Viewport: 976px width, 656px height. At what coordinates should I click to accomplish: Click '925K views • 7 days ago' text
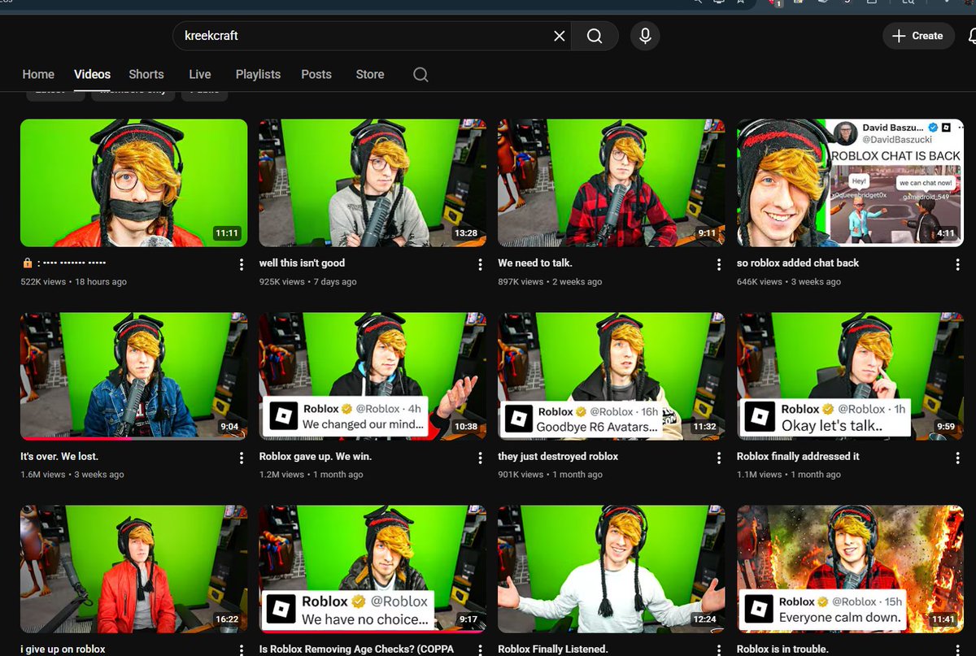point(308,282)
